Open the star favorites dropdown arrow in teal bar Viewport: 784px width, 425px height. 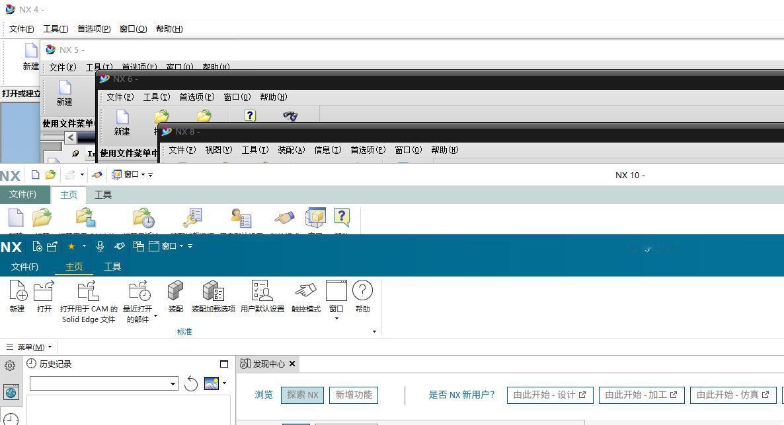tap(84, 246)
